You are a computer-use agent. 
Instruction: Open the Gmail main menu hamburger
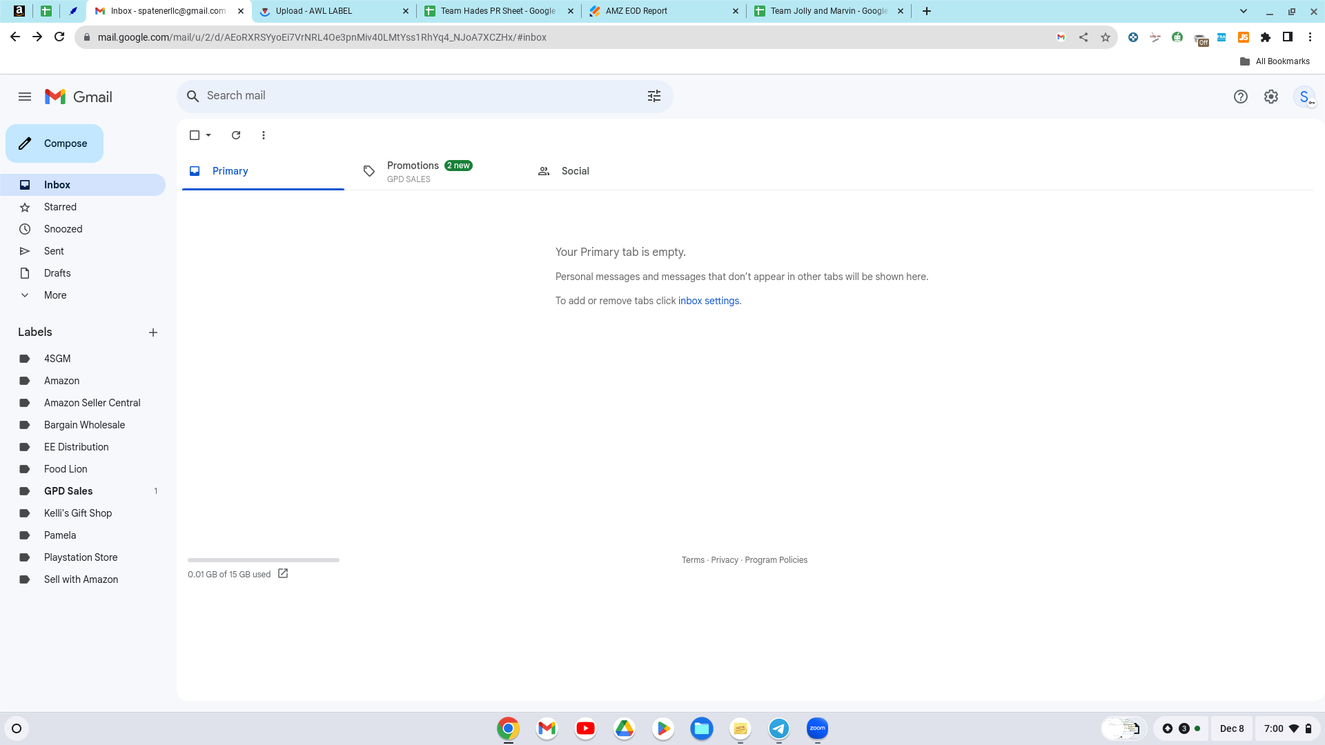[25, 97]
